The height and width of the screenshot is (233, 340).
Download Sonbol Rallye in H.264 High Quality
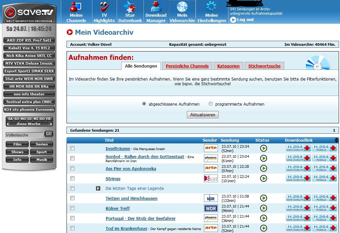298,158
